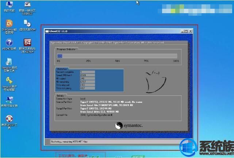
Task: Open the virtual drive VDM desktop icon
Action: tap(27, 25)
